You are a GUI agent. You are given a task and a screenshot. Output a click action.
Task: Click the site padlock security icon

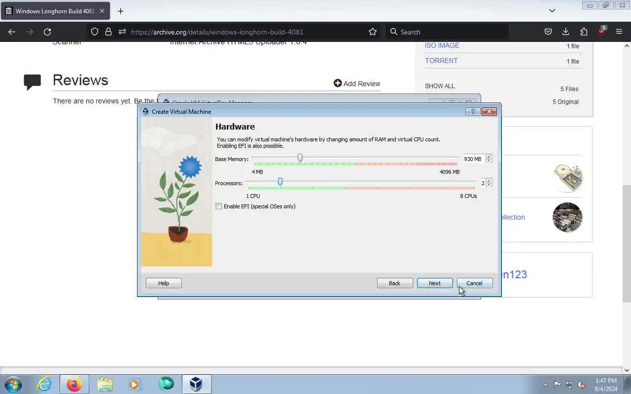[x=108, y=32]
